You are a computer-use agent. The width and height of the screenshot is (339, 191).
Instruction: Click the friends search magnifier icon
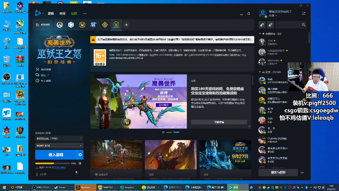tap(303, 25)
